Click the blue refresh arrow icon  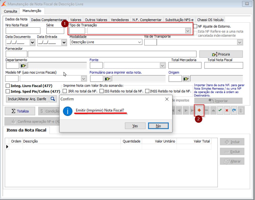(234, 110)
